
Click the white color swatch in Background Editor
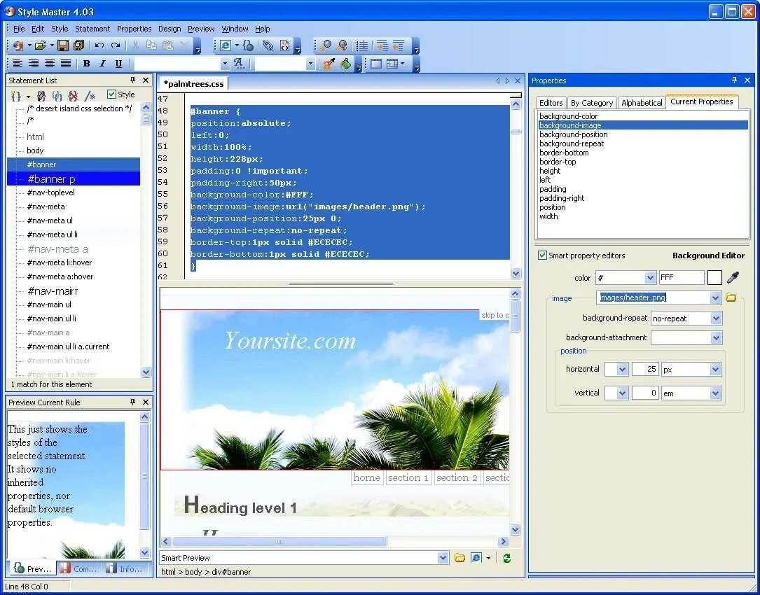tap(715, 278)
